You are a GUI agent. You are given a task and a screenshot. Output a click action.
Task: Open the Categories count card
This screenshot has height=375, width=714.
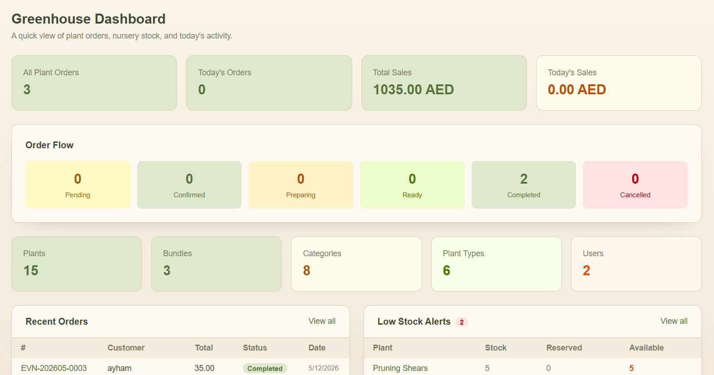(356, 264)
